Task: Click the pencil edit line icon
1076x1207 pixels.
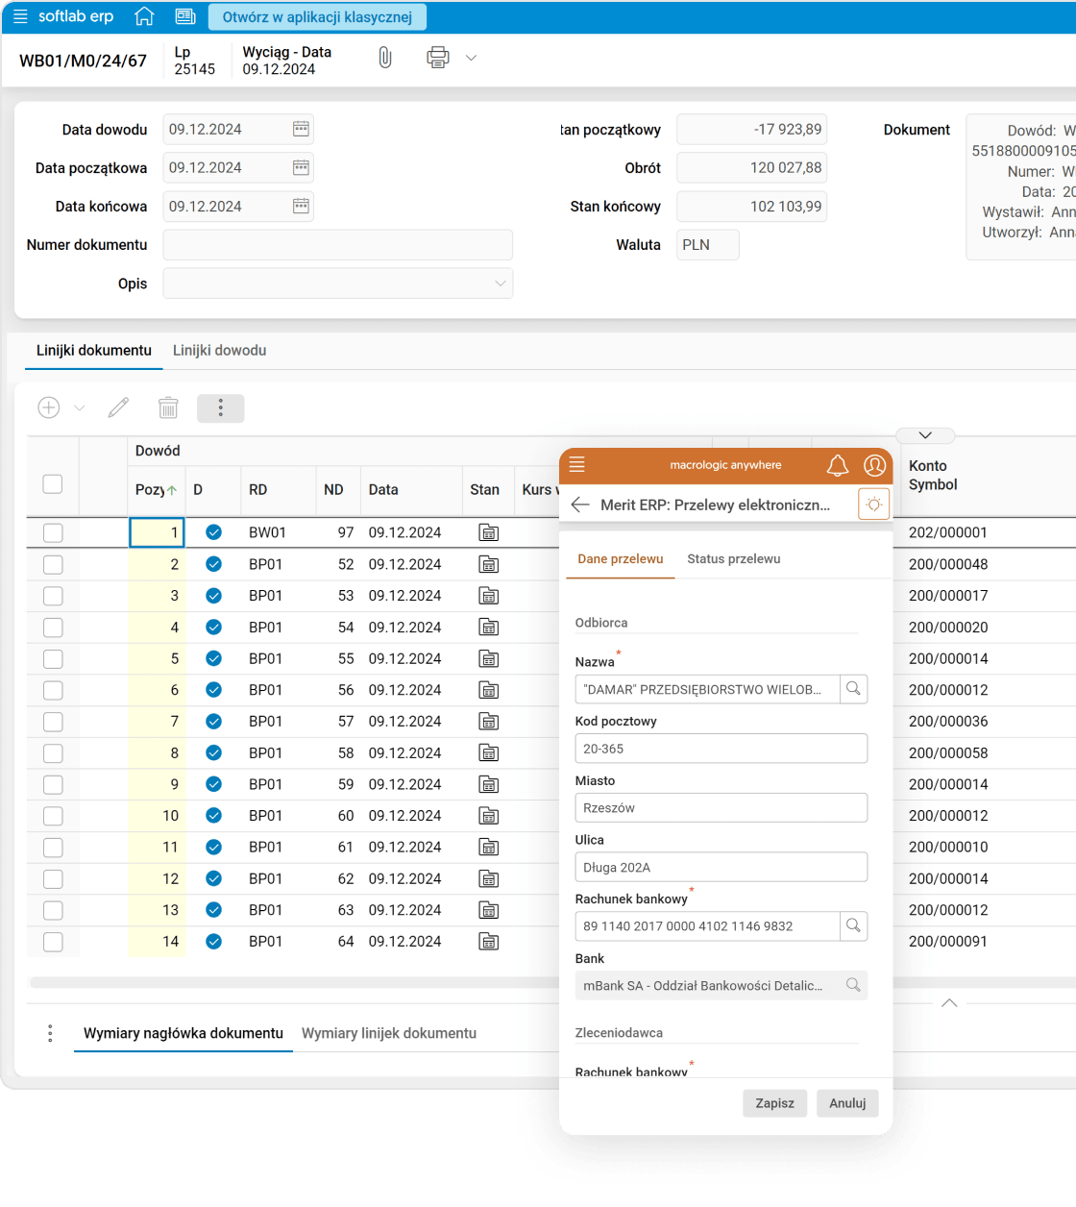Action: [x=118, y=408]
